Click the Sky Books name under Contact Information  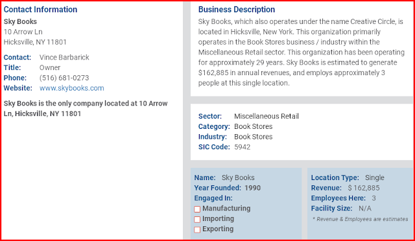pyautogui.click(x=20, y=21)
